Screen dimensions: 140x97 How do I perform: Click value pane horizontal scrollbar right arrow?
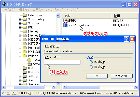(136, 87)
